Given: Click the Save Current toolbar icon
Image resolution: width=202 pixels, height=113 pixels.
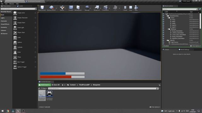Looking at the screenshot, I should click(42, 8).
